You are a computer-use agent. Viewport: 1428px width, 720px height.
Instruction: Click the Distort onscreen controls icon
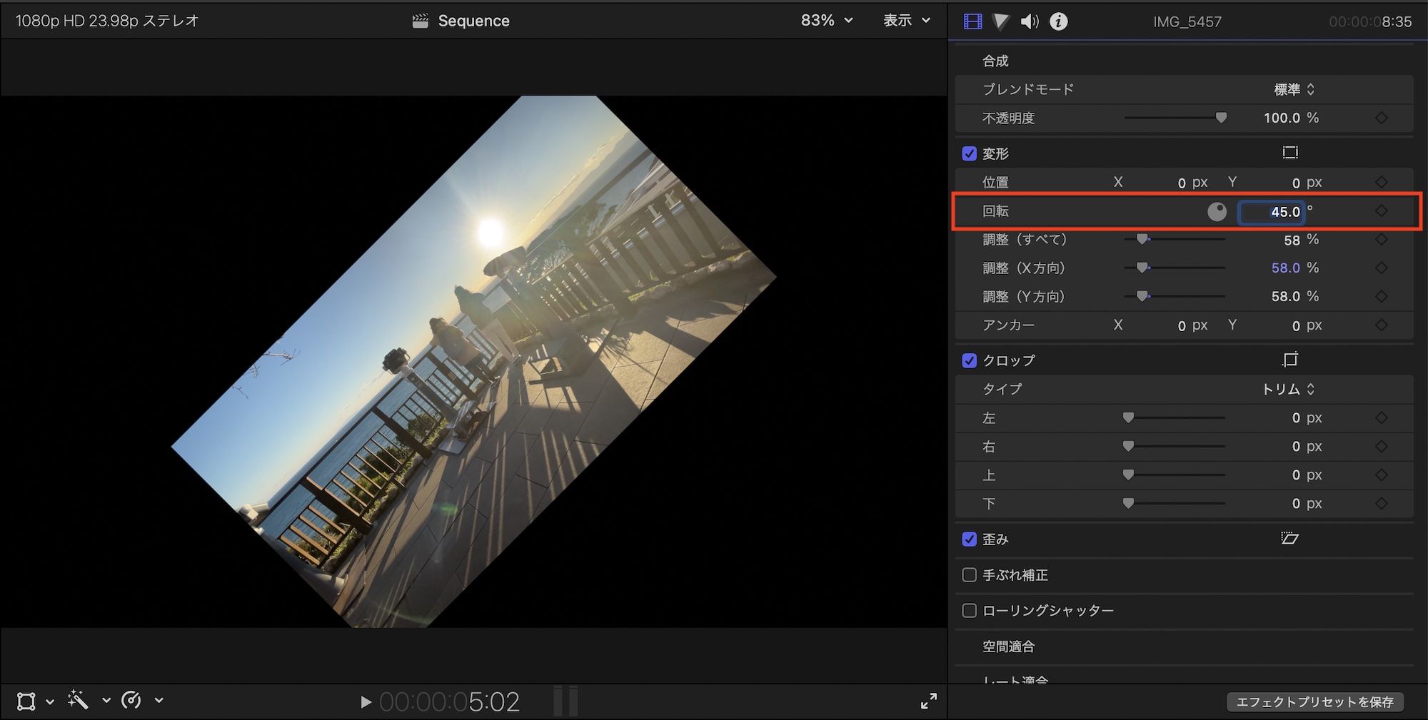point(1289,538)
